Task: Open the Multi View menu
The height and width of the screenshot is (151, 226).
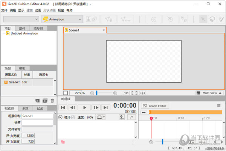Action: pyautogui.click(x=209, y=93)
